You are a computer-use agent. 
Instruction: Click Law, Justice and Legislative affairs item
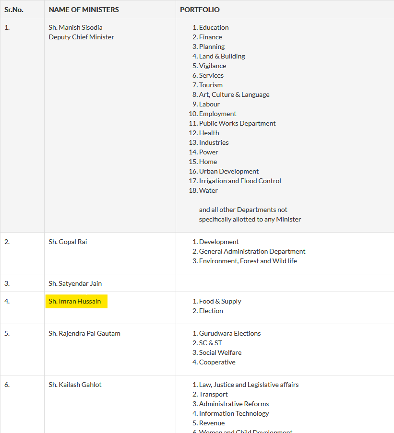(249, 385)
